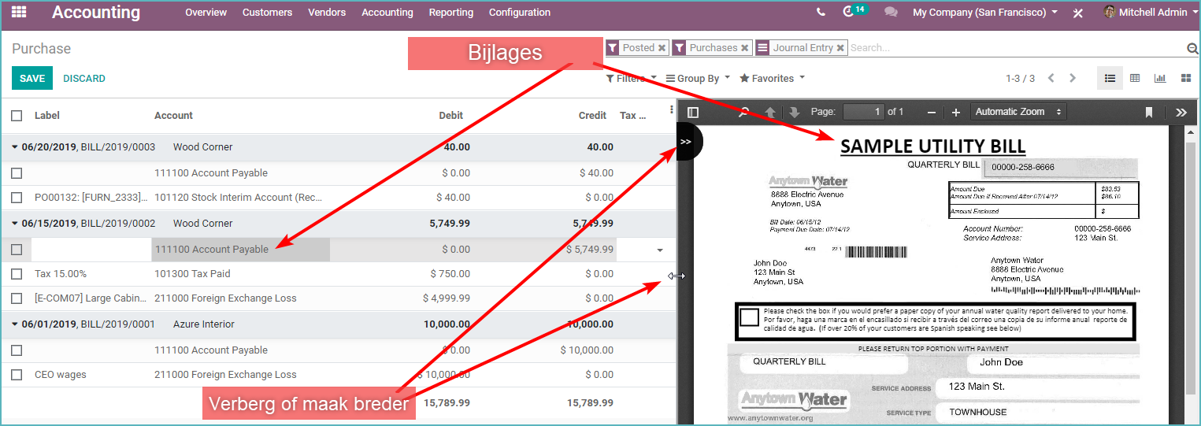Viewport: 1201px width, 426px height.
Task: Click the PDF page number field
Action: (864, 112)
